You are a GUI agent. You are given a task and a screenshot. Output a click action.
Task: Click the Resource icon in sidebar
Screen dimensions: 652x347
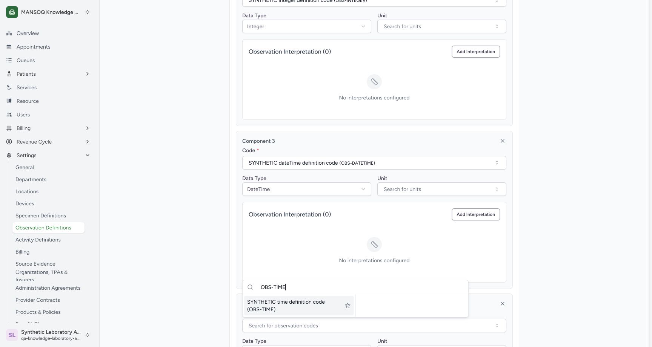point(9,101)
